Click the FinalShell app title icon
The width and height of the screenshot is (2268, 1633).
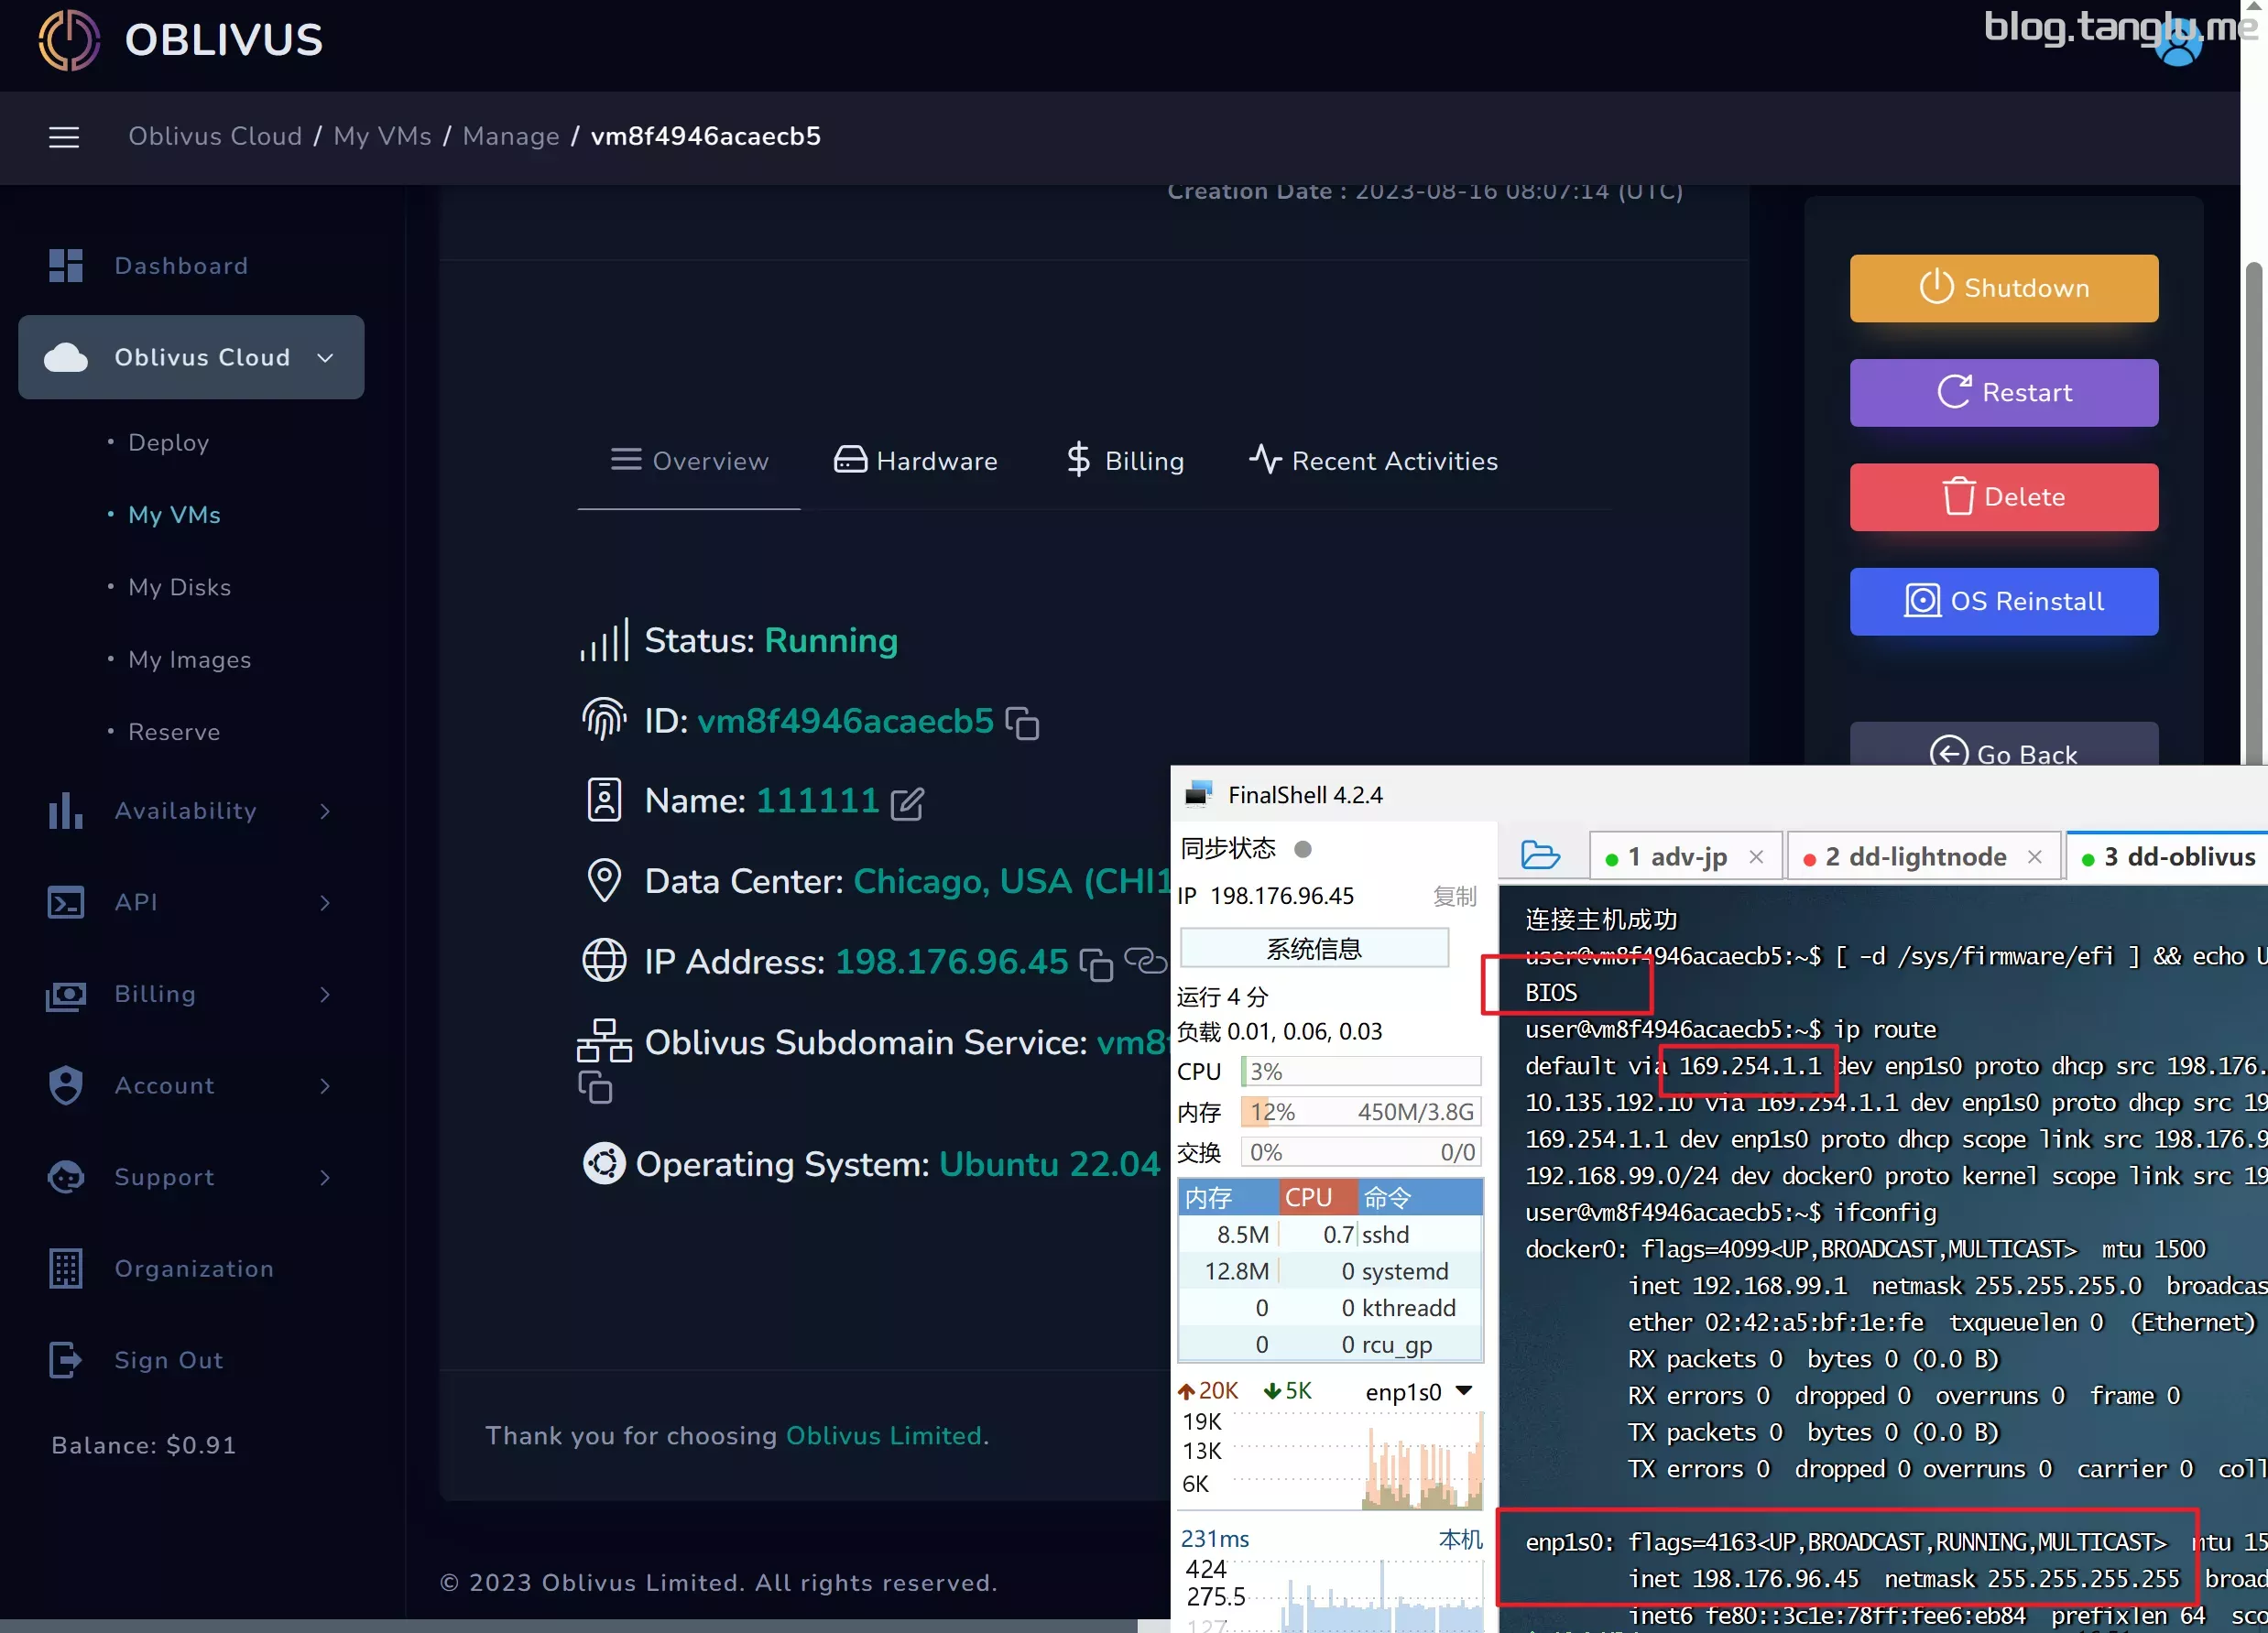pyautogui.click(x=1198, y=795)
